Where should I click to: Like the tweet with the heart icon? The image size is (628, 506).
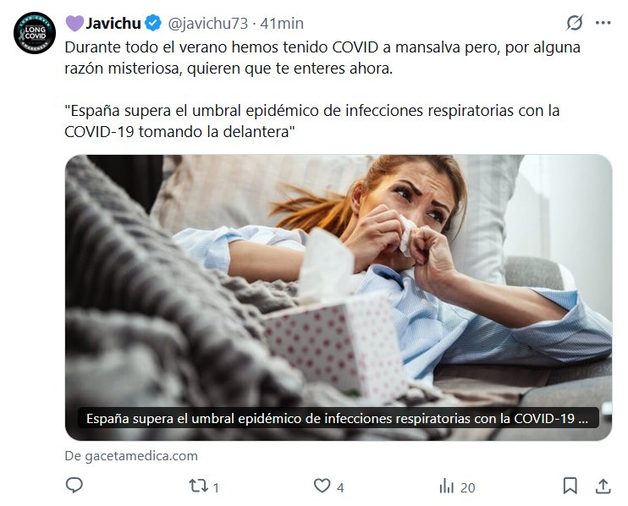(322, 486)
